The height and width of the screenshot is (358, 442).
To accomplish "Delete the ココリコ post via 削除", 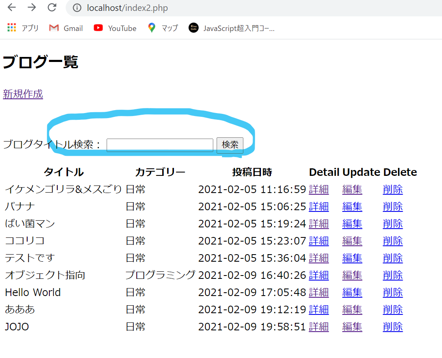I will [393, 241].
